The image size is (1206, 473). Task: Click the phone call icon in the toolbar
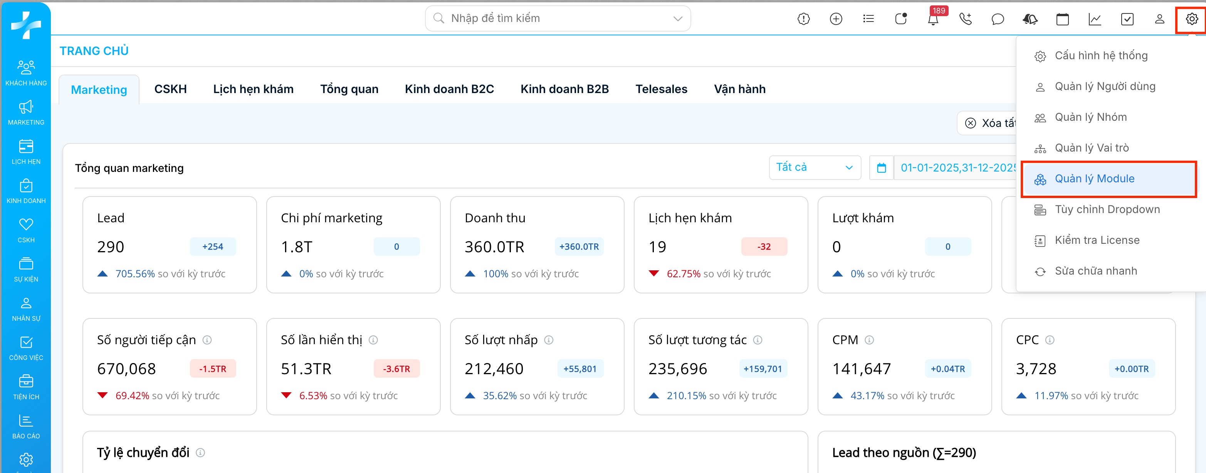click(x=965, y=19)
